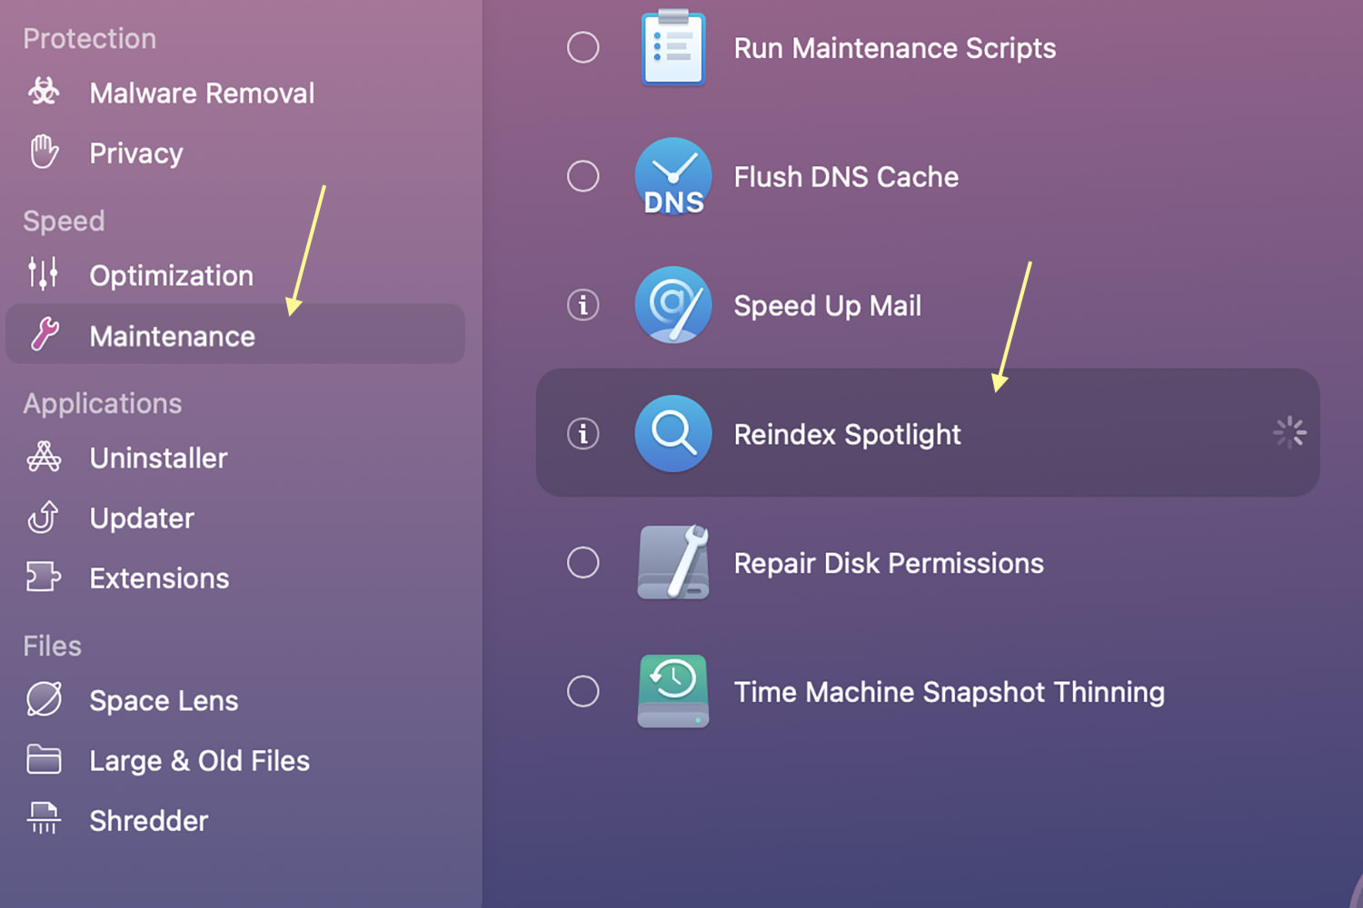Viewport: 1363px width, 908px height.
Task: Click the Flush DNS Cache icon
Action: pos(673,176)
